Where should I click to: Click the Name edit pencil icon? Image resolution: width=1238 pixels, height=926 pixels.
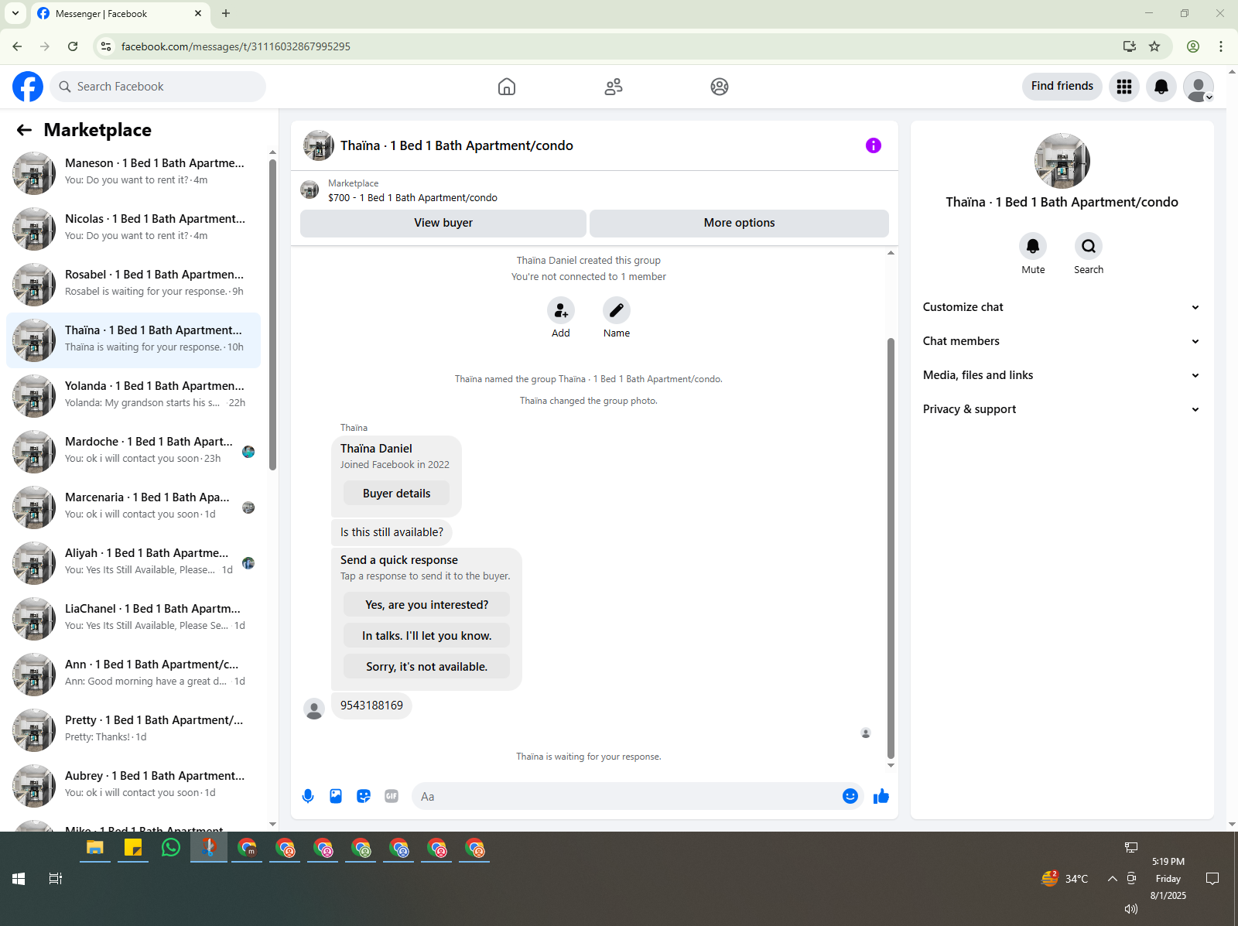[x=617, y=311]
